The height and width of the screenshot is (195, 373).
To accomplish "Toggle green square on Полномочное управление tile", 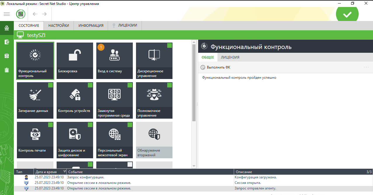I will 170,85.
